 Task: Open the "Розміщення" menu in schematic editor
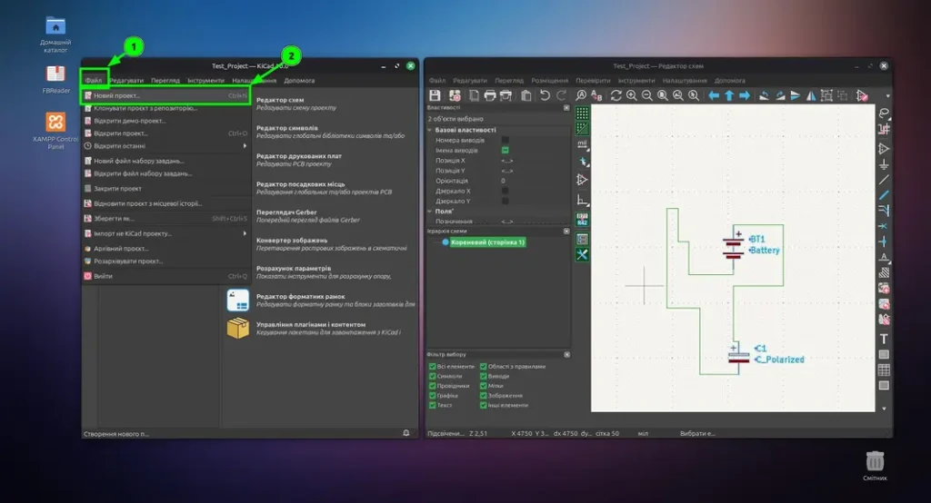[x=549, y=80]
